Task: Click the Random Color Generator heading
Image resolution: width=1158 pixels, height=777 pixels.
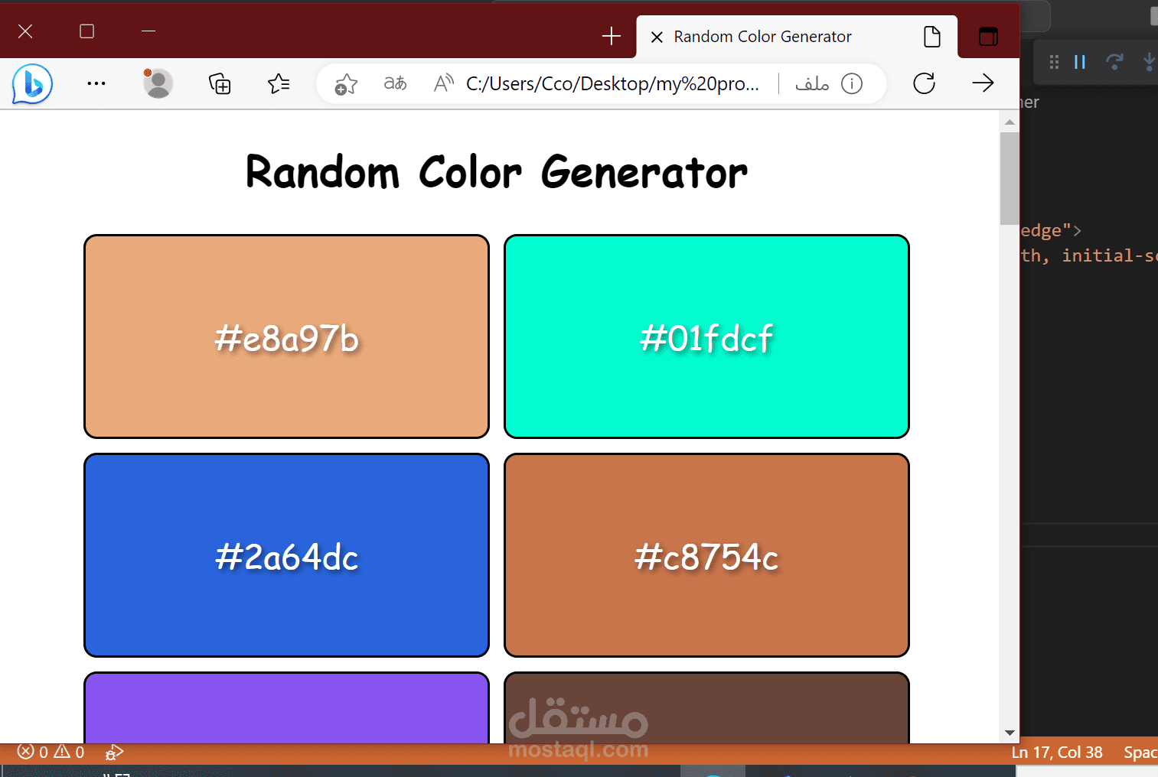Action: (496, 172)
